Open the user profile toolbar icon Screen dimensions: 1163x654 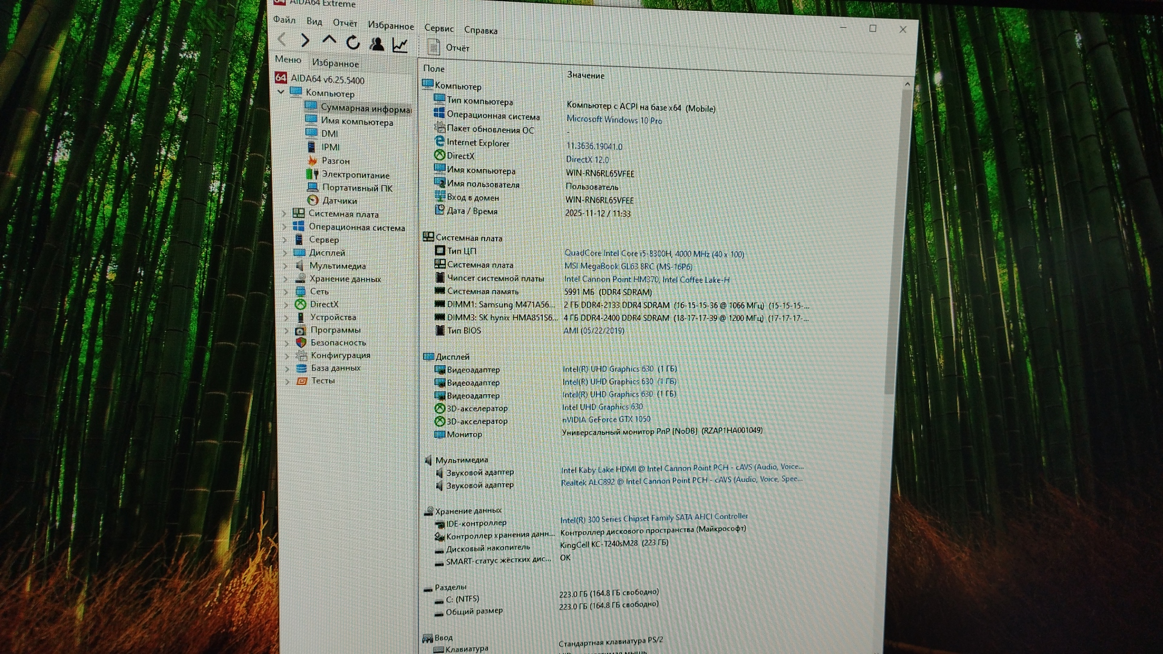[x=377, y=44]
